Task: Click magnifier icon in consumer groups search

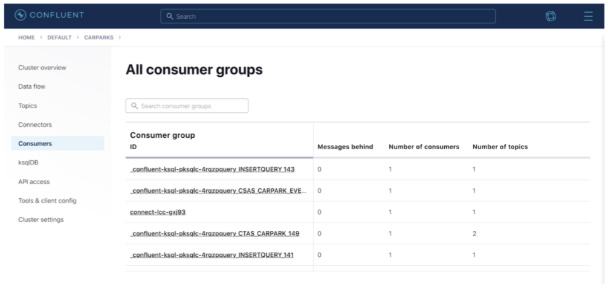Action: pos(135,106)
